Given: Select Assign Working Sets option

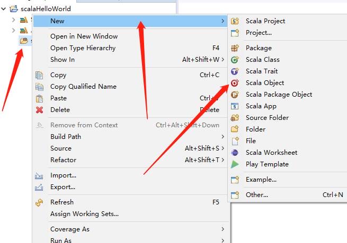Looking at the screenshot, I should [x=84, y=214].
